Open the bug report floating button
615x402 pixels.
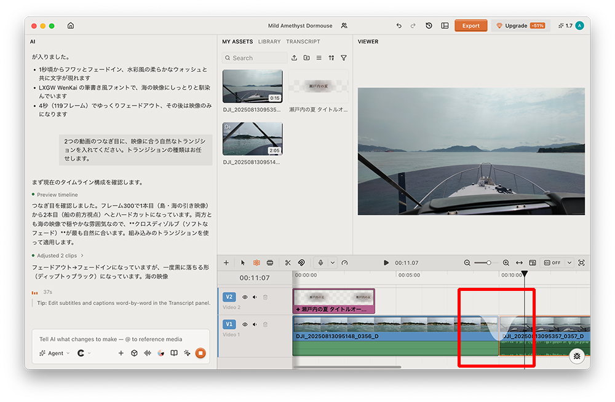coord(577,356)
